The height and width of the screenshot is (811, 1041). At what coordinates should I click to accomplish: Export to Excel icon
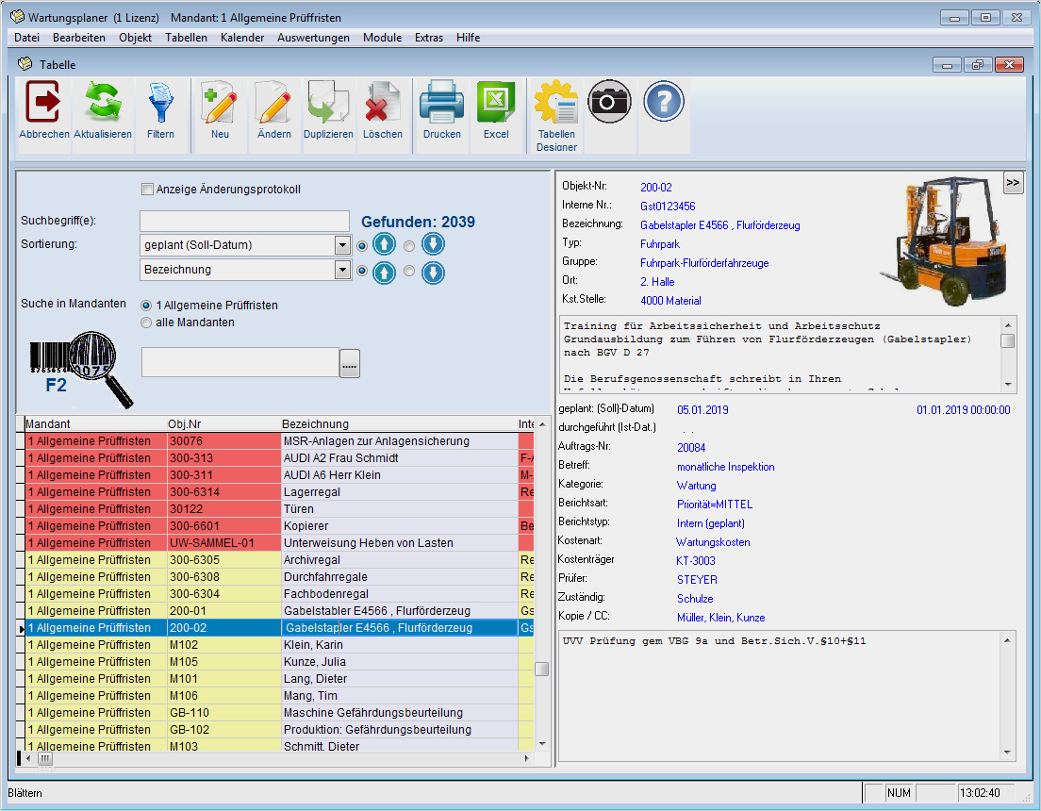point(496,103)
